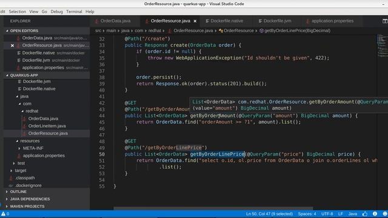Open OrderLineItem.java in the file tree
Viewport: 388px width, 218px height.
coord(47,126)
